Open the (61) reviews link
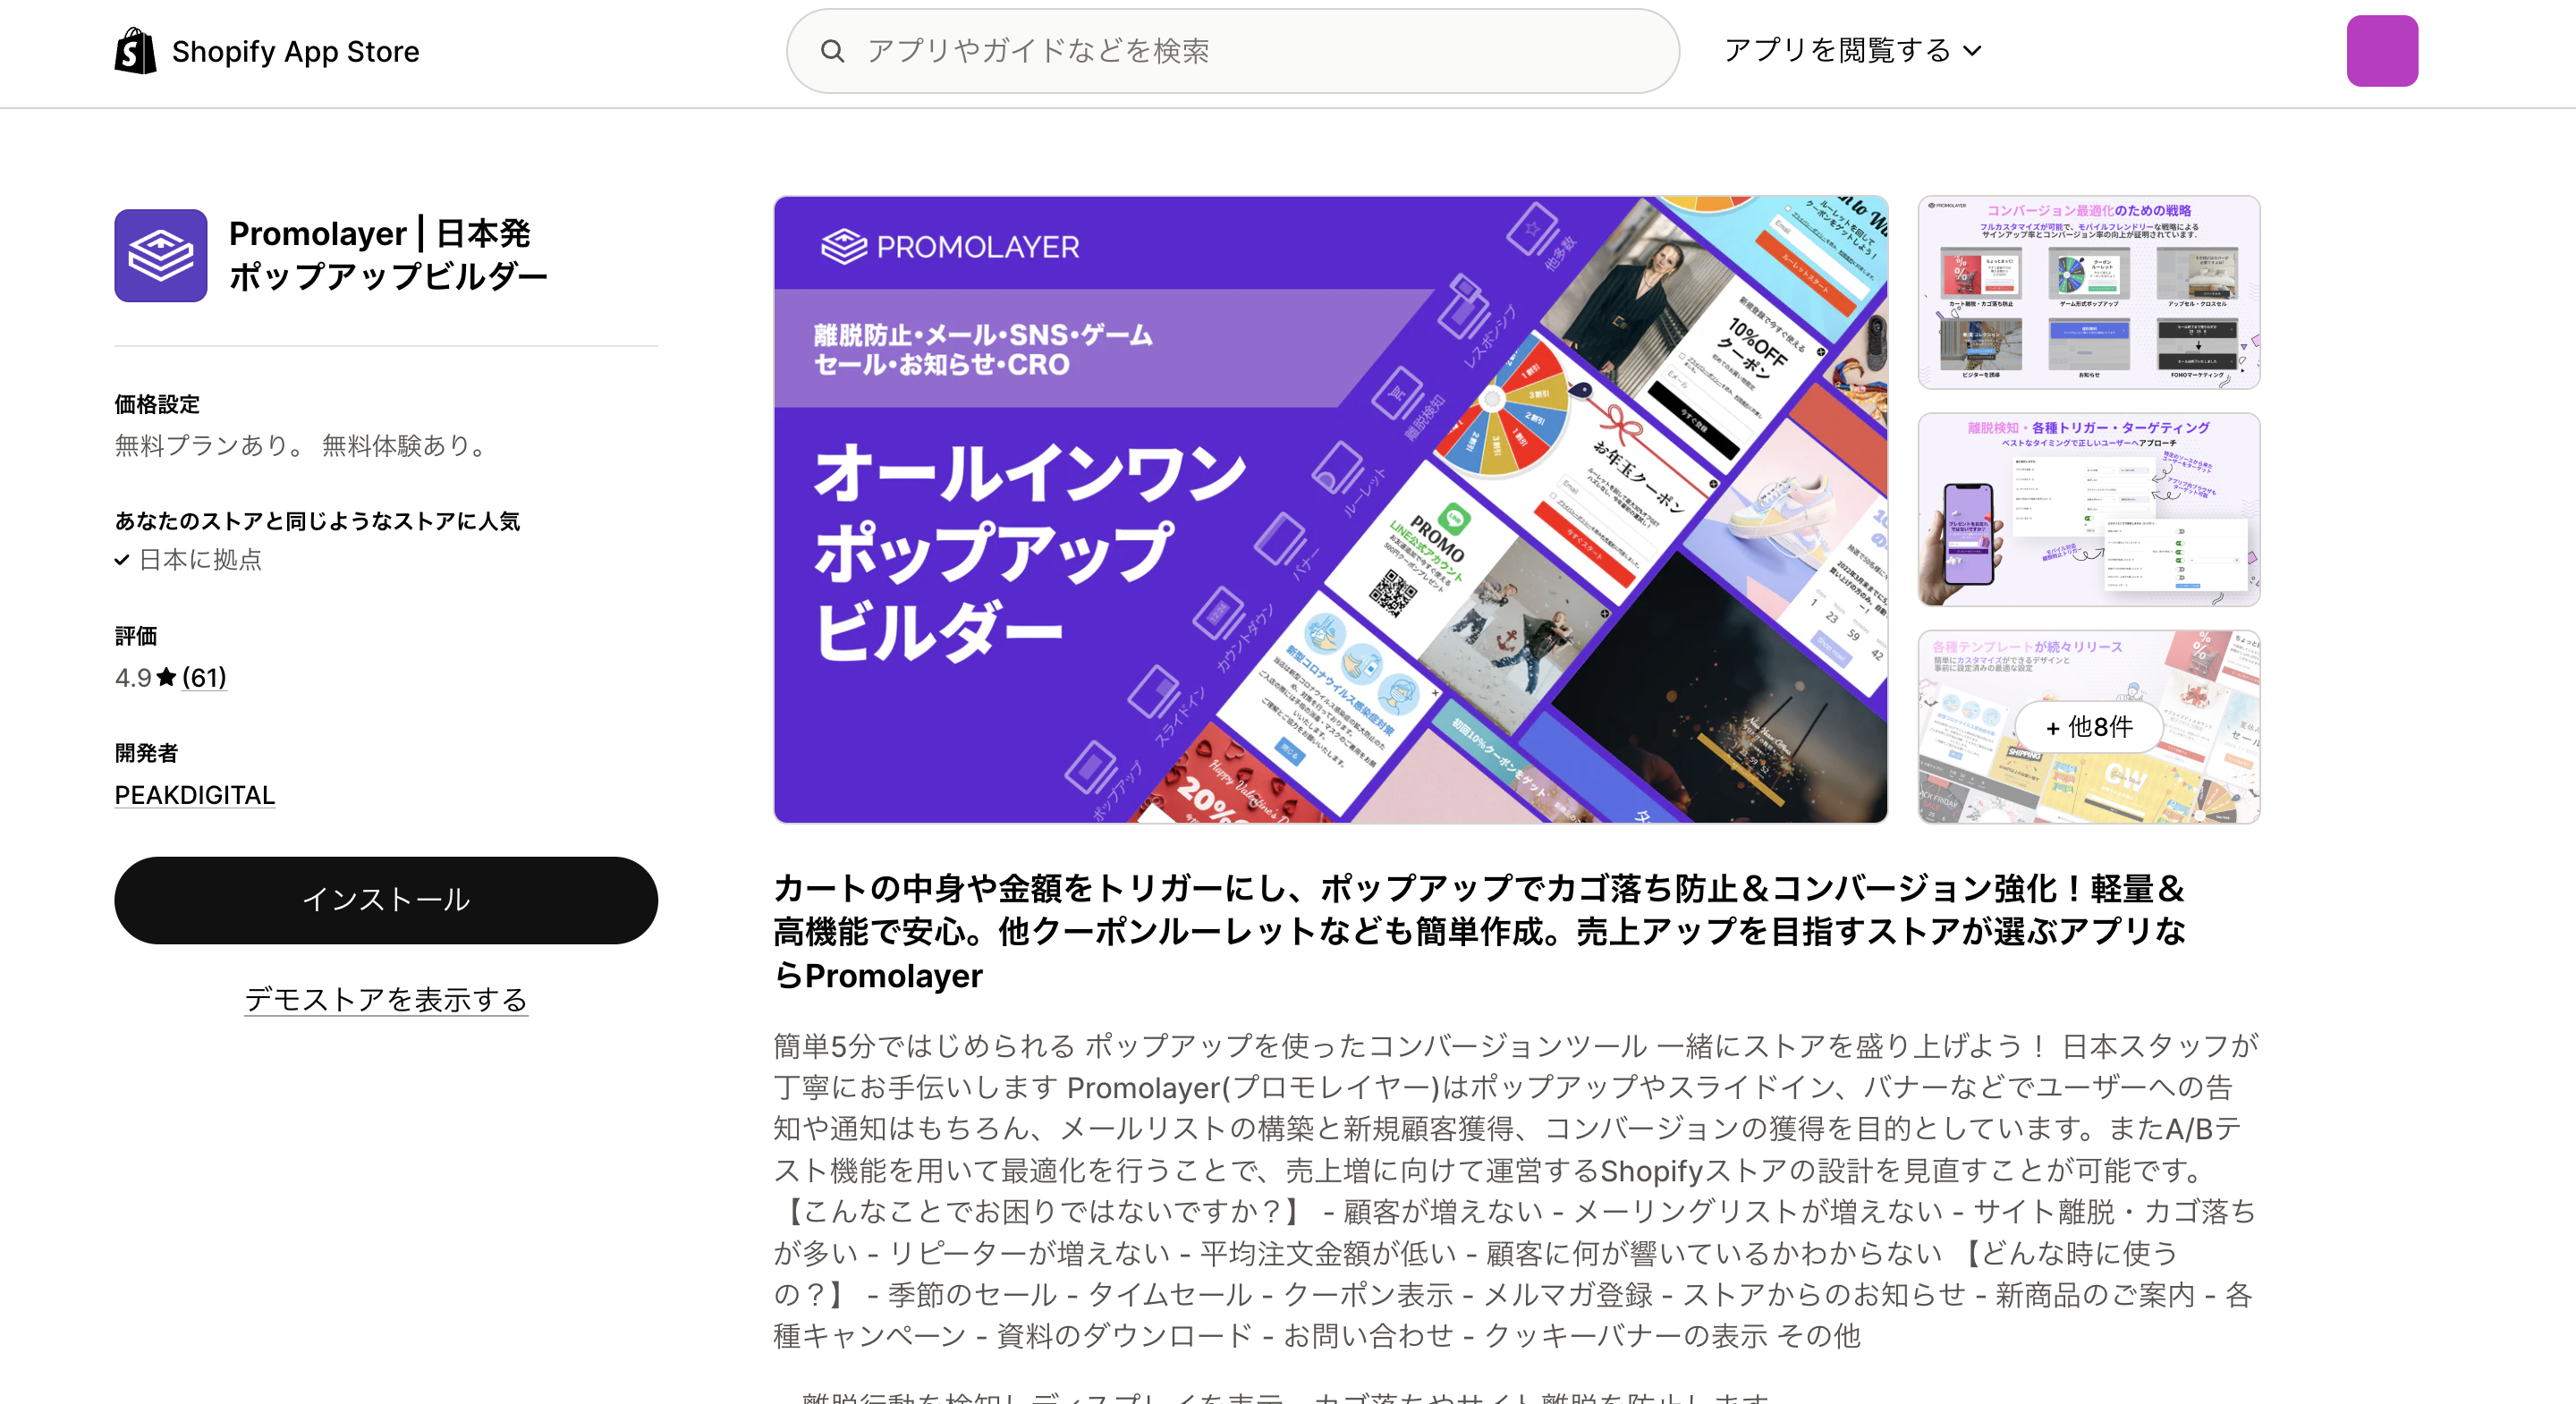This screenshot has width=2576, height=1404. [204, 677]
